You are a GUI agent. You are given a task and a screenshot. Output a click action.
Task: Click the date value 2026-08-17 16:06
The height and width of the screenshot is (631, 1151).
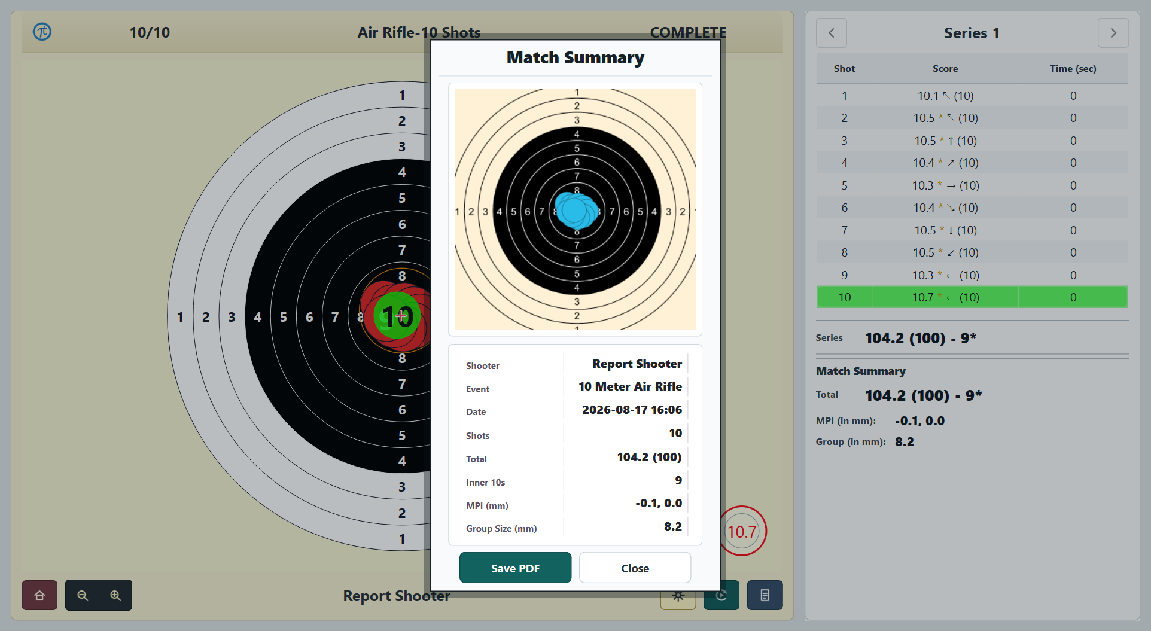pyautogui.click(x=632, y=410)
